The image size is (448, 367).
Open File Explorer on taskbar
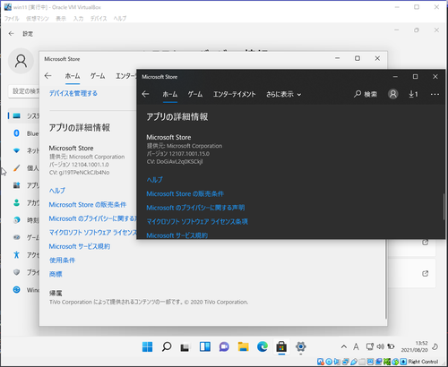(x=243, y=346)
